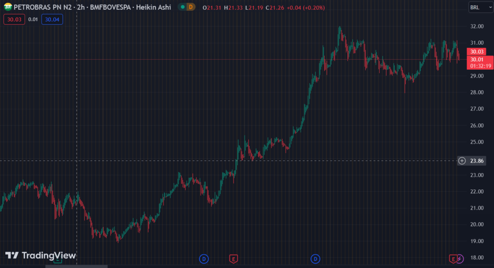
Task: Open the earnings E marker beside the lightning icon
Action: pyautogui.click(x=453, y=259)
